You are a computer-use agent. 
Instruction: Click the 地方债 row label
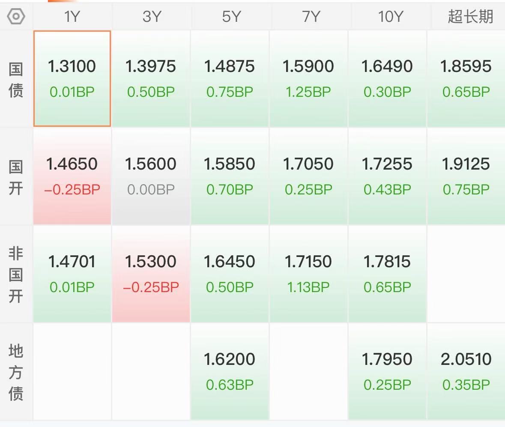[16, 372]
